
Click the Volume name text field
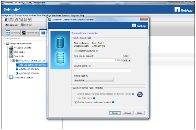coord(102,70)
